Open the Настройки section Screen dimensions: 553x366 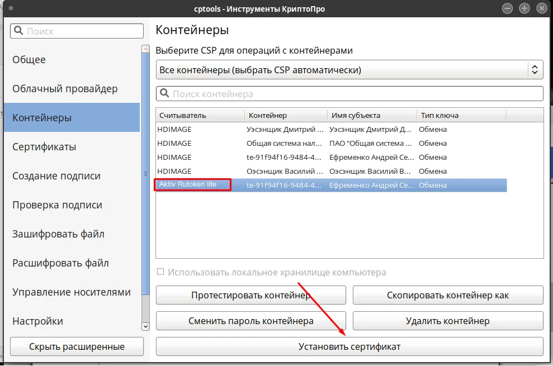(72, 321)
